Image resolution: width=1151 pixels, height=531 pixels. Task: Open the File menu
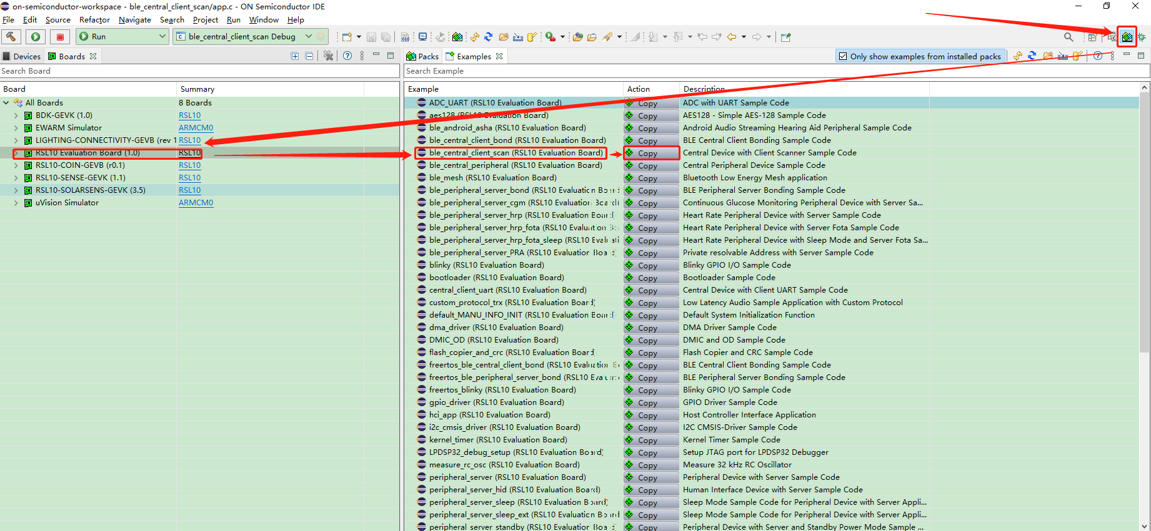point(8,20)
